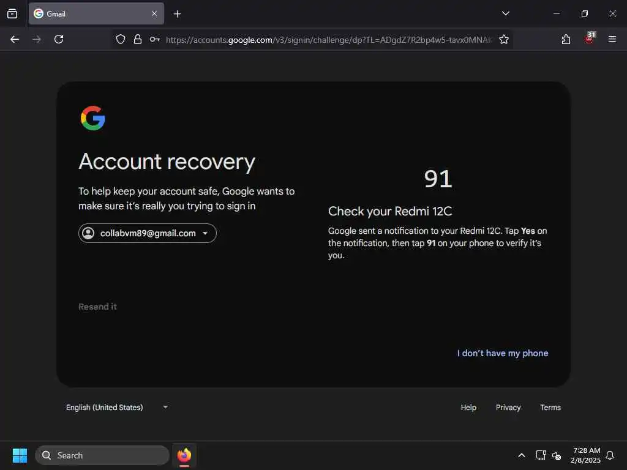Click the address bar URL field
Image resolution: width=627 pixels, height=470 pixels.
pyautogui.click(x=329, y=40)
